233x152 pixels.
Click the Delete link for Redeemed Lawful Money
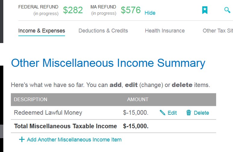point(201,113)
